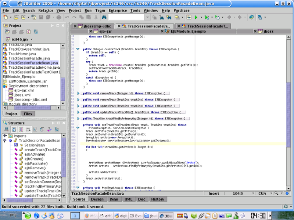Expand the Imports node in Structure
This screenshot has height=220, width=294.
[x=5, y=136]
